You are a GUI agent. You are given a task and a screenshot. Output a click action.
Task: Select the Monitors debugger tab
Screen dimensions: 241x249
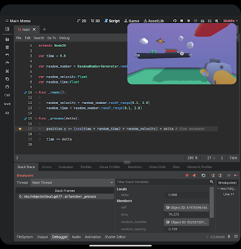coord(135,167)
